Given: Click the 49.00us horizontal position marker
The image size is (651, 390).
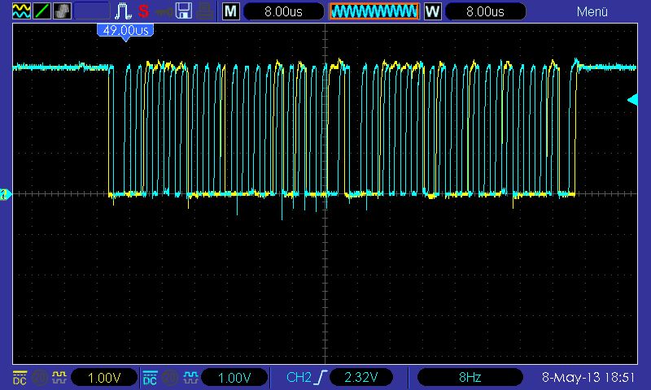Looking at the screenshot, I should tap(125, 30).
